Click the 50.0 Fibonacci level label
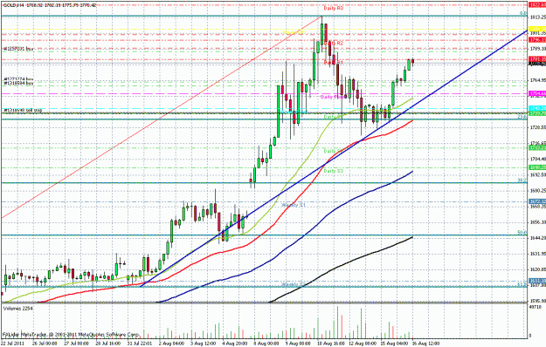The width and height of the screenshot is (546, 347). 522,233
